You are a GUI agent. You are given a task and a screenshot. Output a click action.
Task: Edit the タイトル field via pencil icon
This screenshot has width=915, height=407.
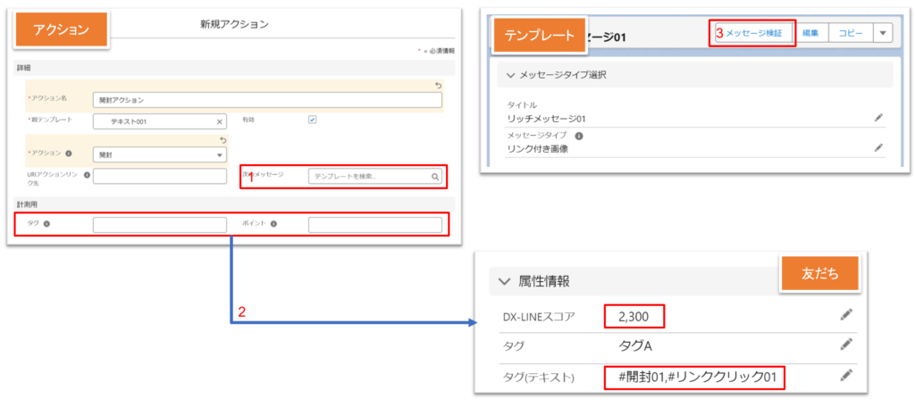point(878,117)
